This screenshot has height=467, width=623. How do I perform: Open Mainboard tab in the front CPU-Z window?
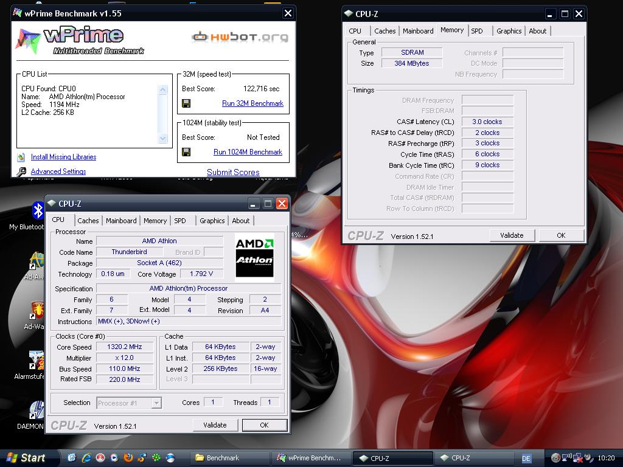pyautogui.click(x=121, y=221)
